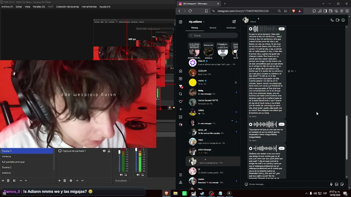
Task: Open conversation info in Instagram
Action: 343,20
